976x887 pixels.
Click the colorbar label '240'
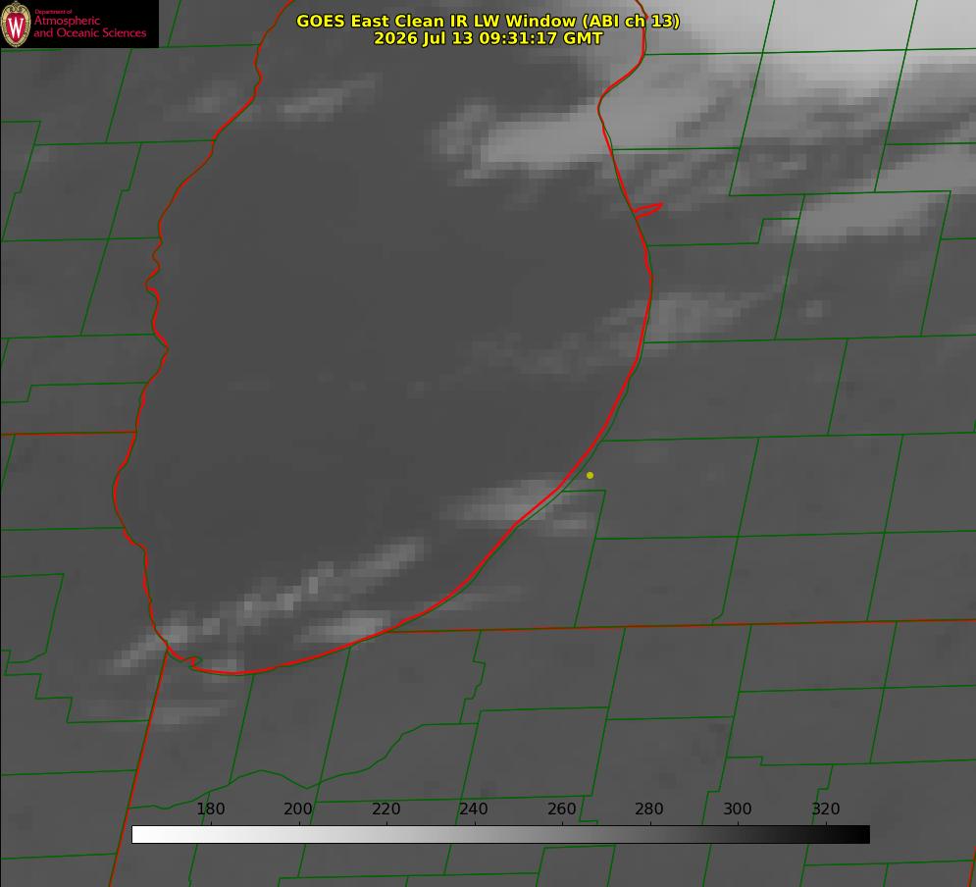(x=473, y=809)
